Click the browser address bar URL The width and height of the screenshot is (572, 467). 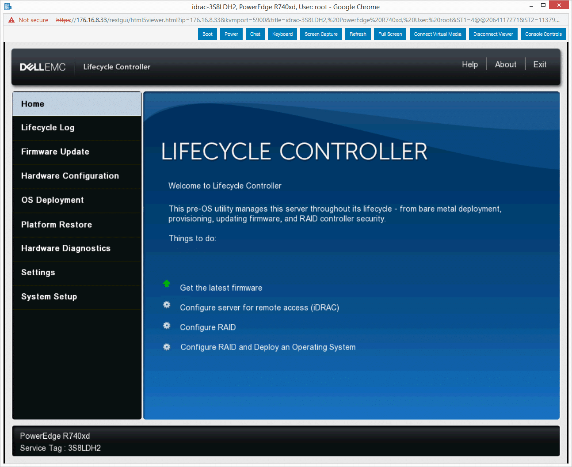coord(308,20)
